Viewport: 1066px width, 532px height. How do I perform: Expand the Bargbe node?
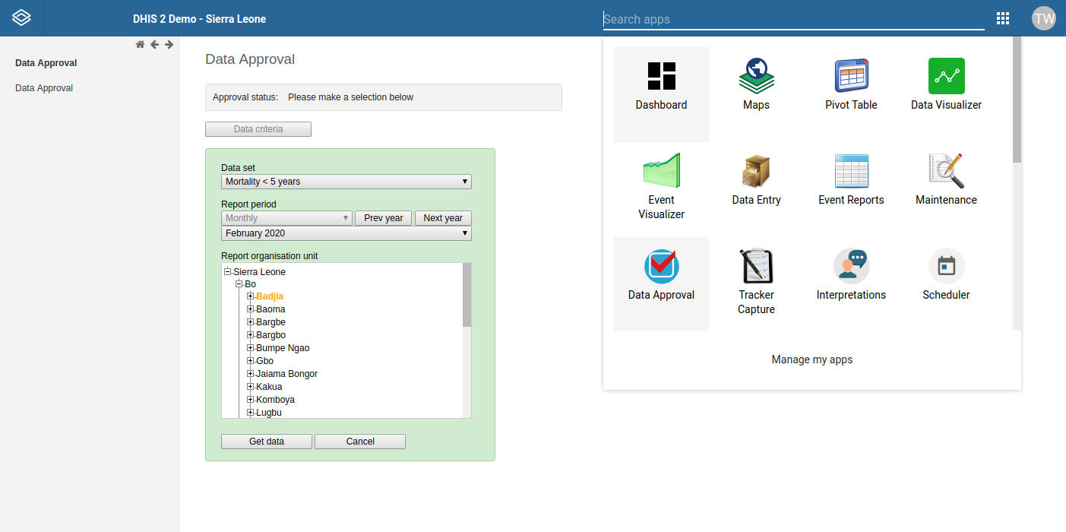click(250, 322)
